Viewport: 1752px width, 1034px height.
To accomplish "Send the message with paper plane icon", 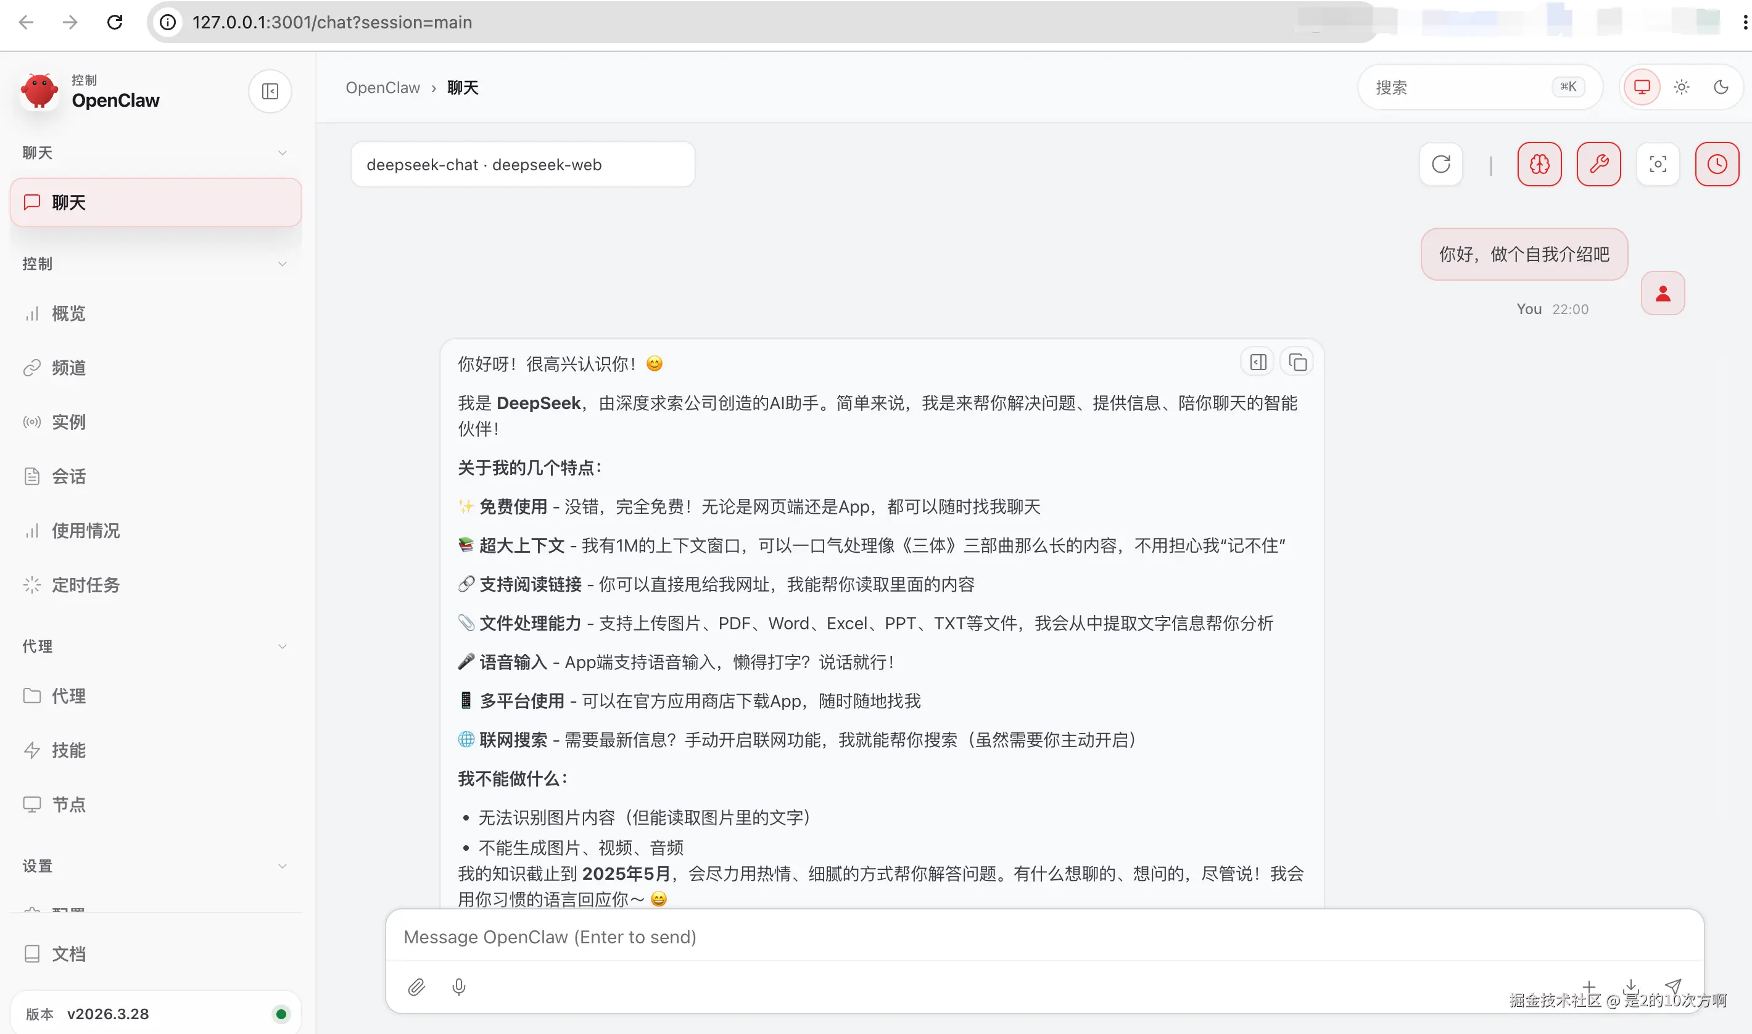I will point(1673,985).
